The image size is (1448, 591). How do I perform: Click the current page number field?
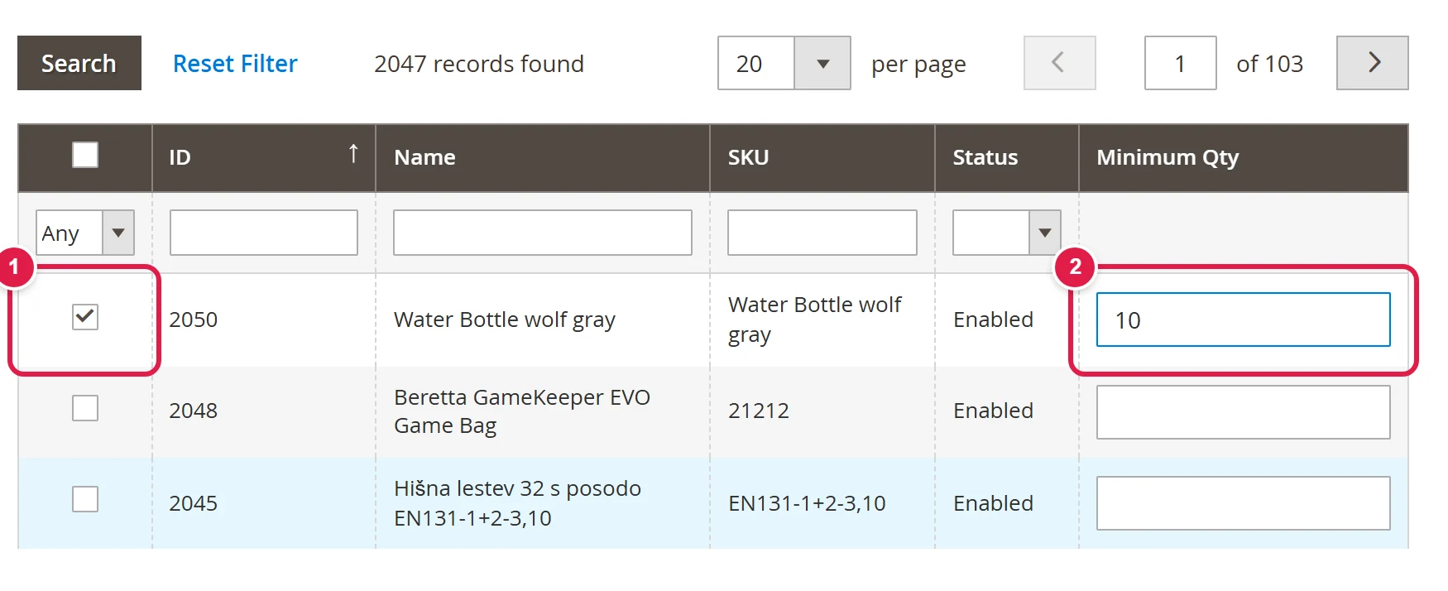1181,63
